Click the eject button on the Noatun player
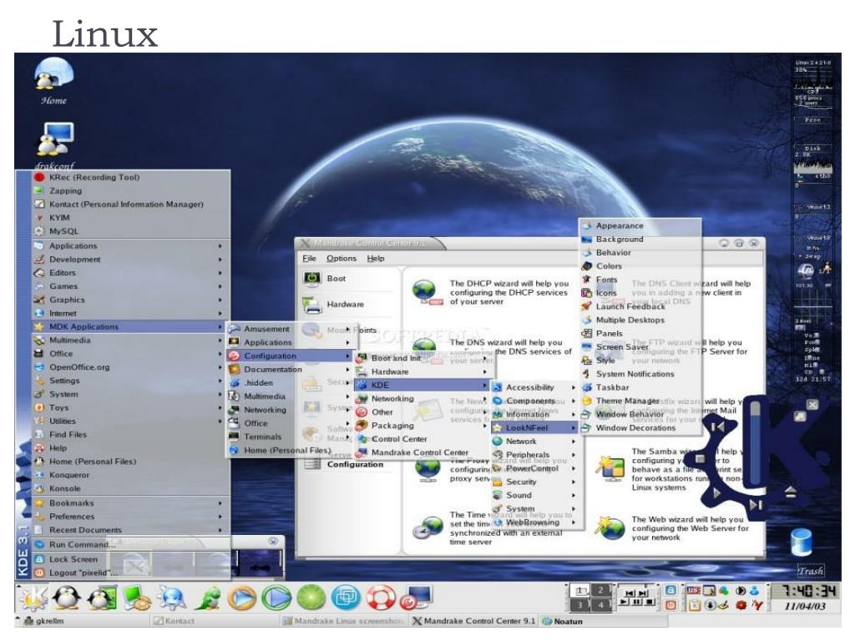Screen dimensions: 855x641 pos(791,492)
